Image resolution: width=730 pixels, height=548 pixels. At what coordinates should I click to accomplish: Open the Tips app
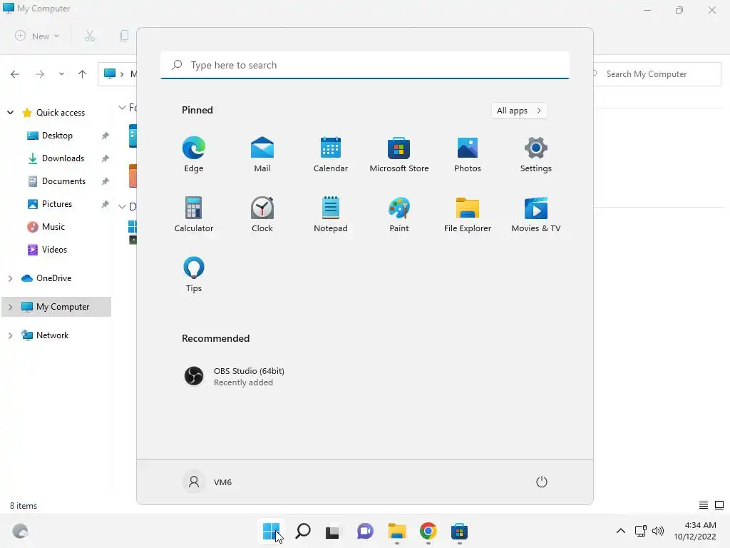point(194,275)
